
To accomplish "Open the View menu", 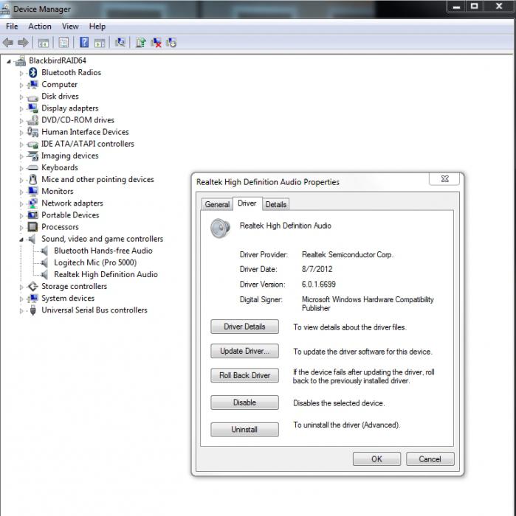I will tap(70, 27).
